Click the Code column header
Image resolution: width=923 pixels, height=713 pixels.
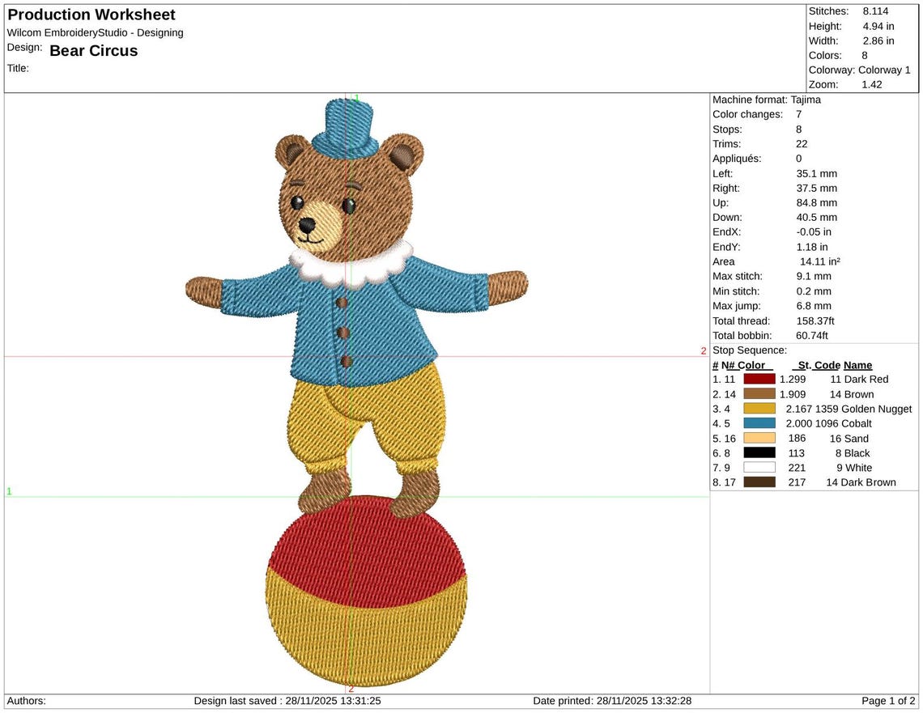(827, 365)
